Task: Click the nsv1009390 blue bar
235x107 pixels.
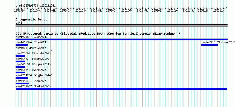Action: [22, 45]
